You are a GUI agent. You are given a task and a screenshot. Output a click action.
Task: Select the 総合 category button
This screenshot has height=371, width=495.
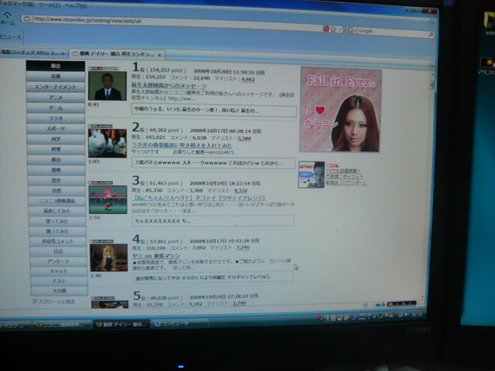56,66
